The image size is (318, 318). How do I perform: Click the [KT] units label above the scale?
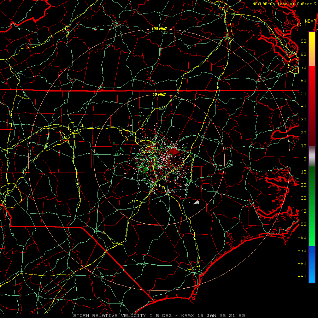(x=302, y=24)
